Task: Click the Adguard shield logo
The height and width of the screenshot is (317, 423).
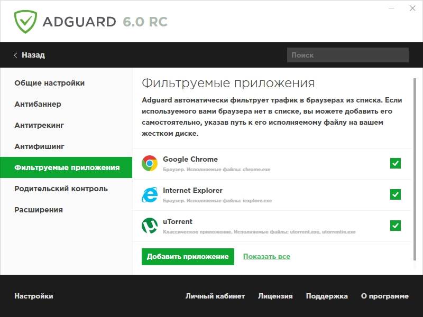Action: click(x=25, y=22)
